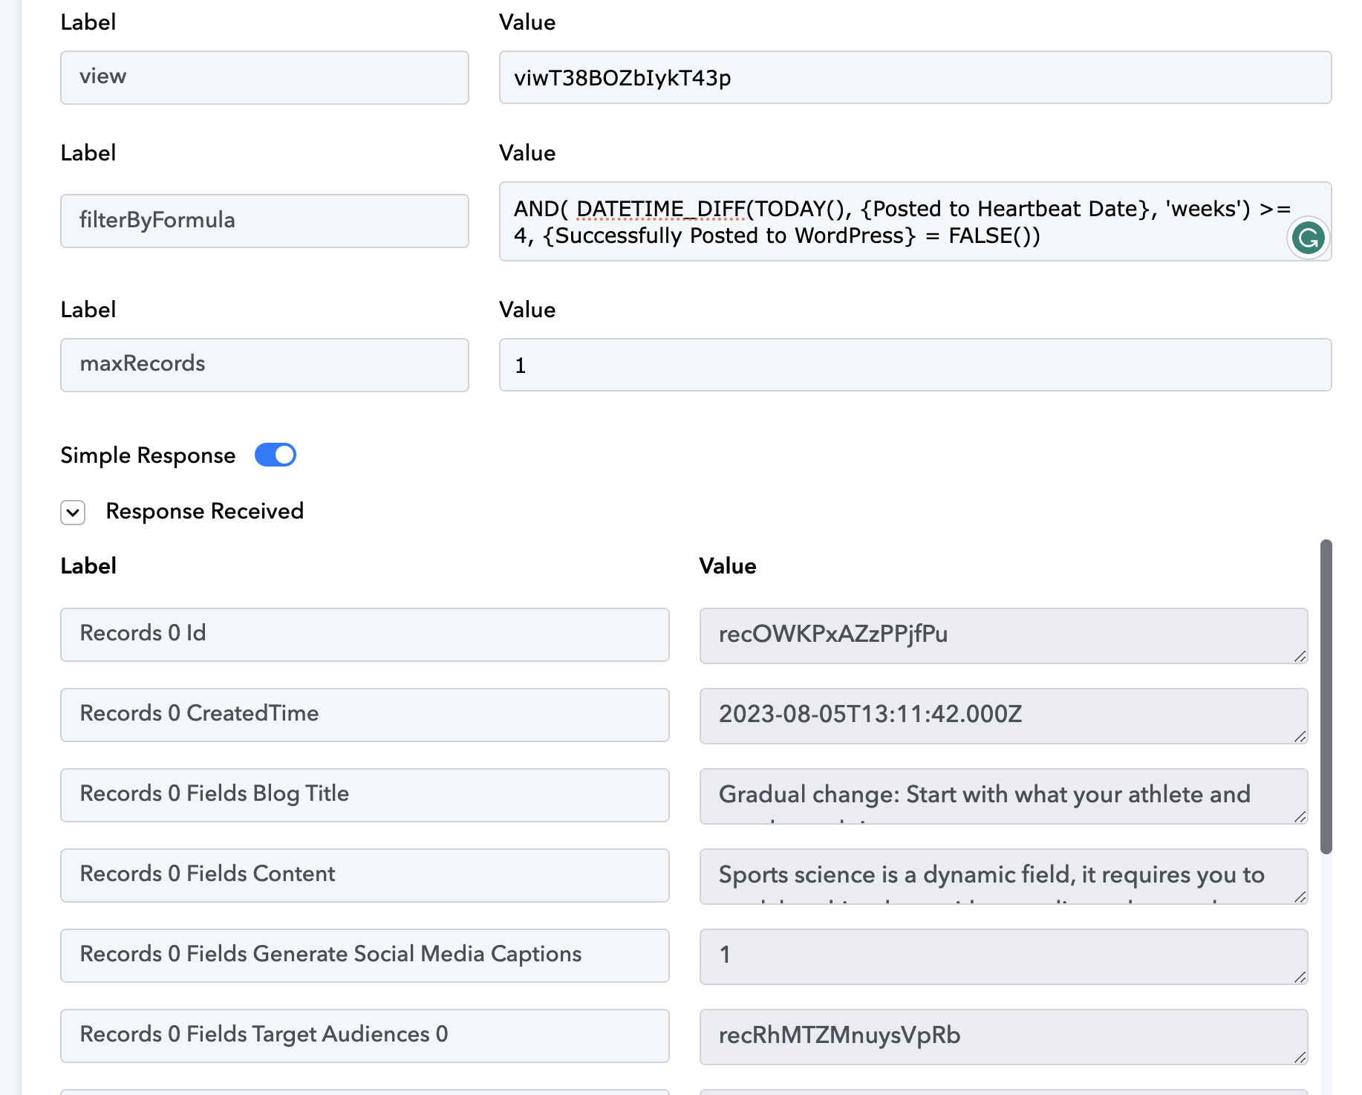Select Records 0 Fields Blog Title label
The width and height of the screenshot is (1362, 1095).
click(x=364, y=795)
